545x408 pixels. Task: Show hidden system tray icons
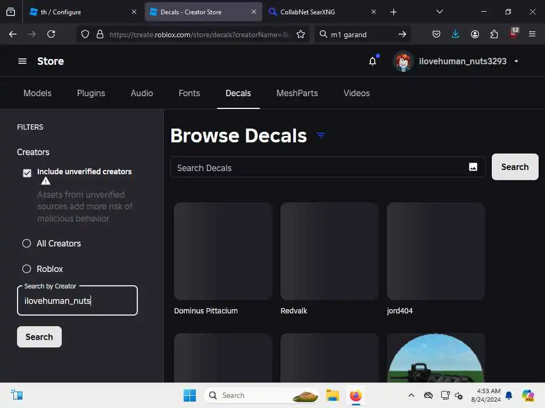411,395
